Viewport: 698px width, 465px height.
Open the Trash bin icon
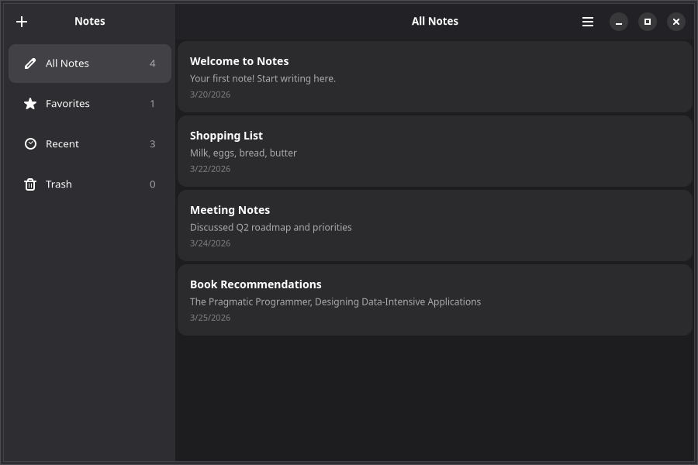pos(30,184)
